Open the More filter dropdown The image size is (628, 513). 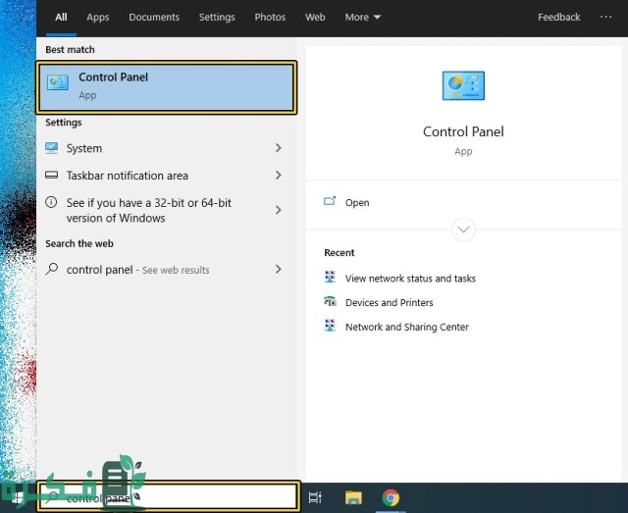[x=362, y=18]
